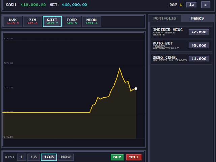216x162 pixels.
Task: Change game speed with 1x button
Action: (x=191, y=5)
